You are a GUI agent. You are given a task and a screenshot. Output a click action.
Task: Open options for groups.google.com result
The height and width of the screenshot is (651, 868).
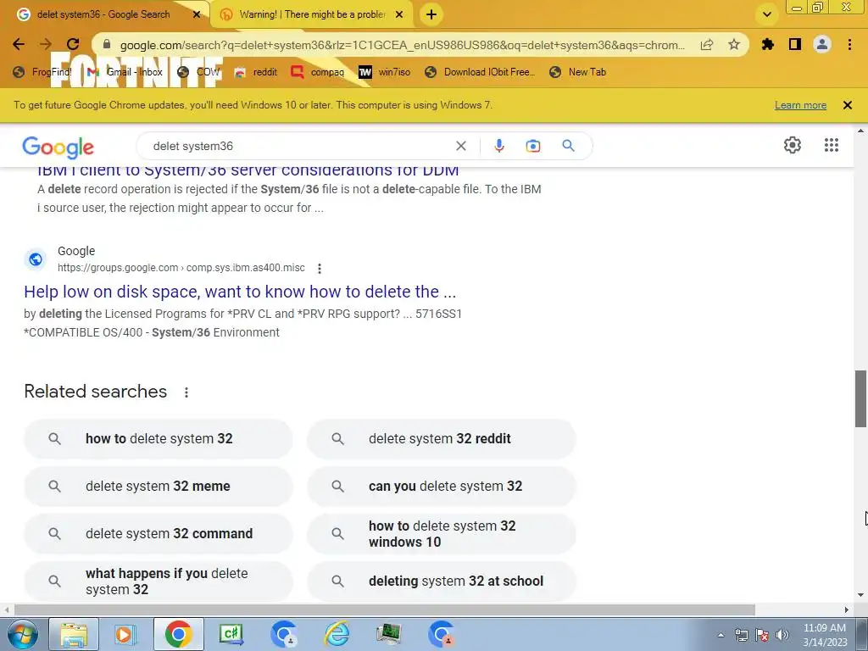[x=320, y=269]
